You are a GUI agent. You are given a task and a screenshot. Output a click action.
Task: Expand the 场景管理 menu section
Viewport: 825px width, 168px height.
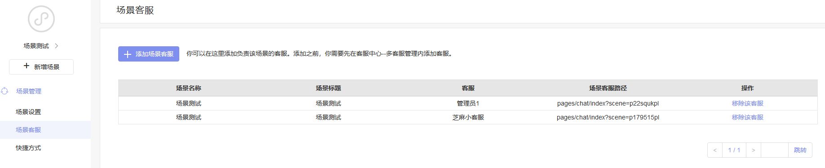click(x=45, y=91)
